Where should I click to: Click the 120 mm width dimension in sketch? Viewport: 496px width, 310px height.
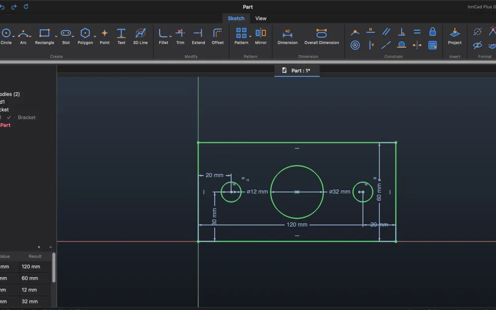(297, 225)
